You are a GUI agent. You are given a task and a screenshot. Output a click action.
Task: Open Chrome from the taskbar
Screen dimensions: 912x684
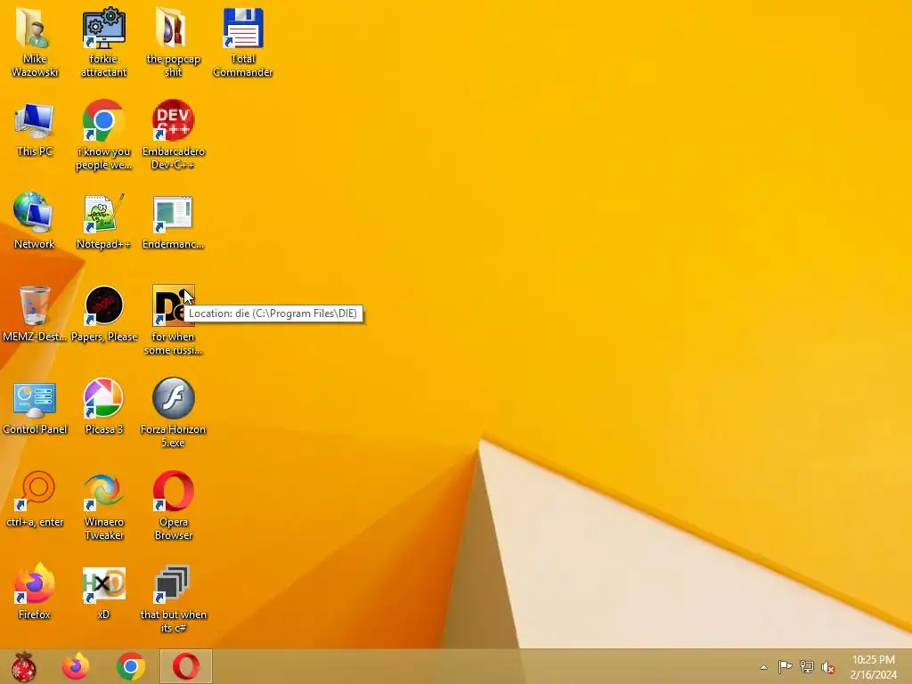pyautogui.click(x=131, y=666)
